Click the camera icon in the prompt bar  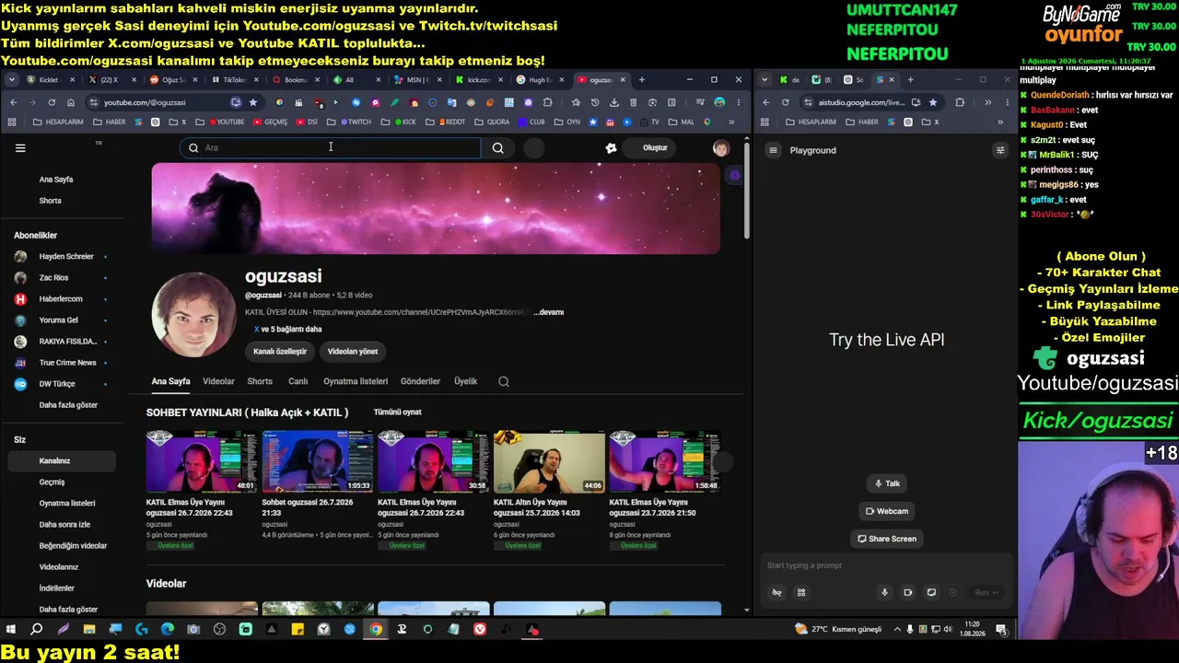pos(907,592)
